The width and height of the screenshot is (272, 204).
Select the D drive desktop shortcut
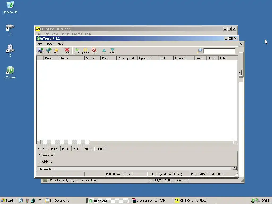(x=10, y=50)
